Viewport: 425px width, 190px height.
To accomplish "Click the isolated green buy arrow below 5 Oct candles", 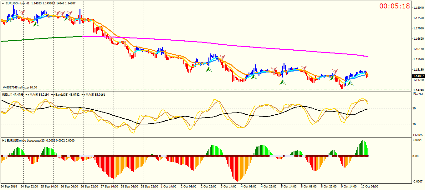I will tap(283, 82).
